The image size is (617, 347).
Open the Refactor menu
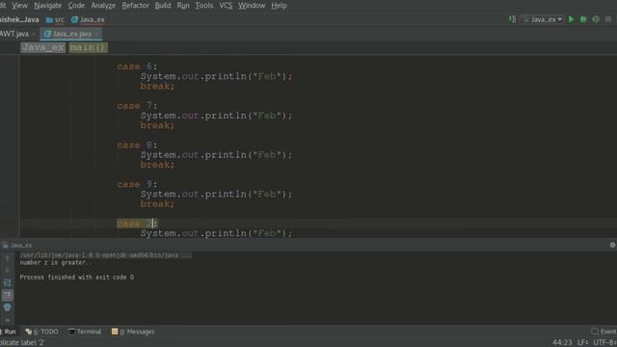click(135, 6)
